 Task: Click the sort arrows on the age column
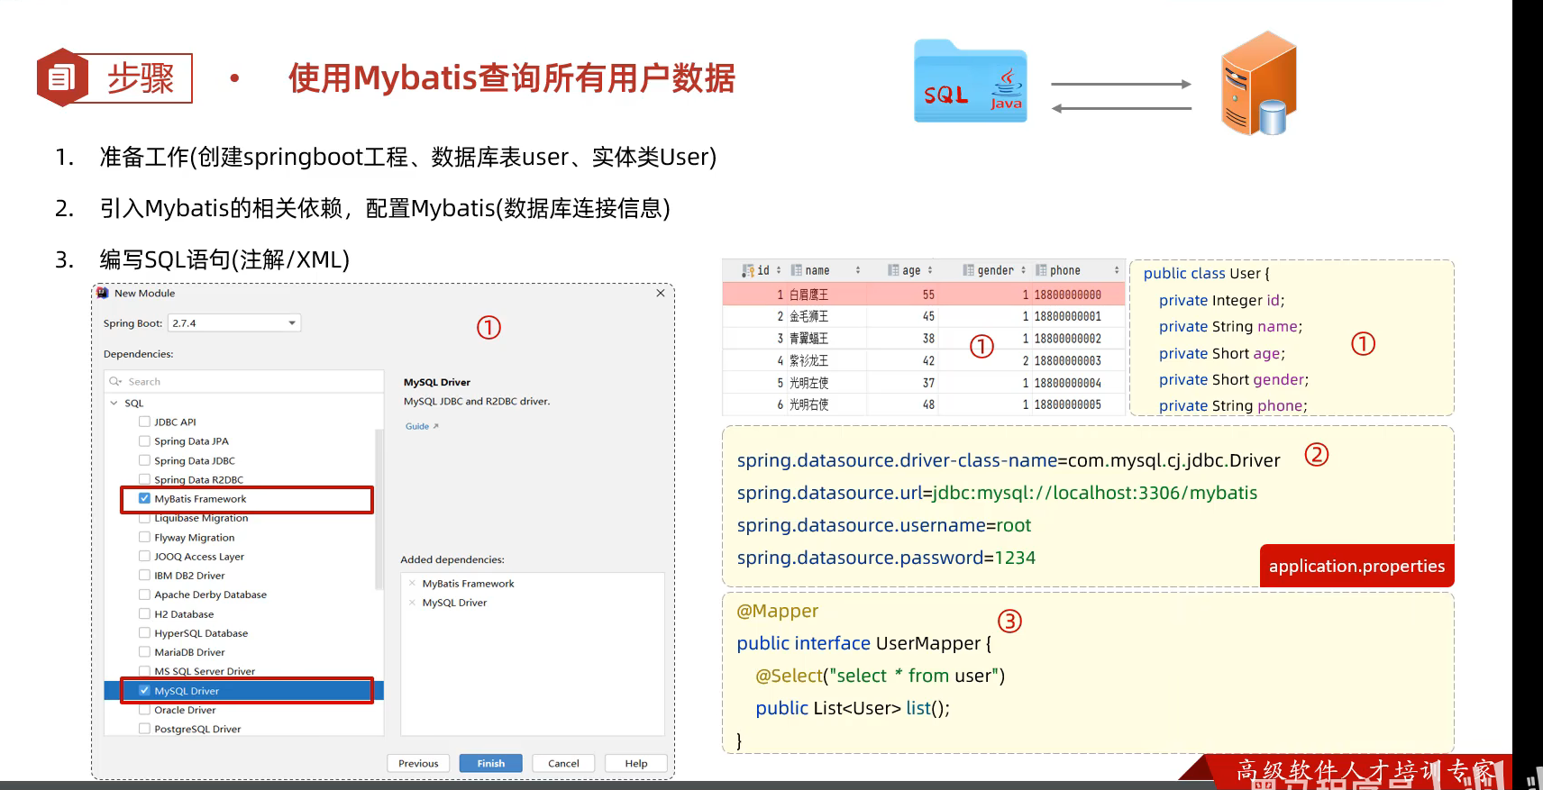930,270
